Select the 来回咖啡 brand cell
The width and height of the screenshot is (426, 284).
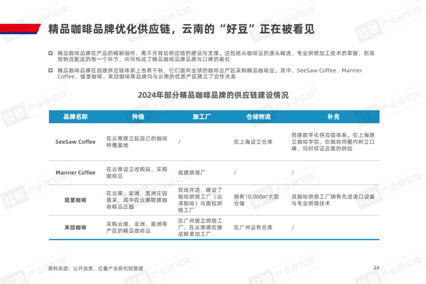point(75,227)
